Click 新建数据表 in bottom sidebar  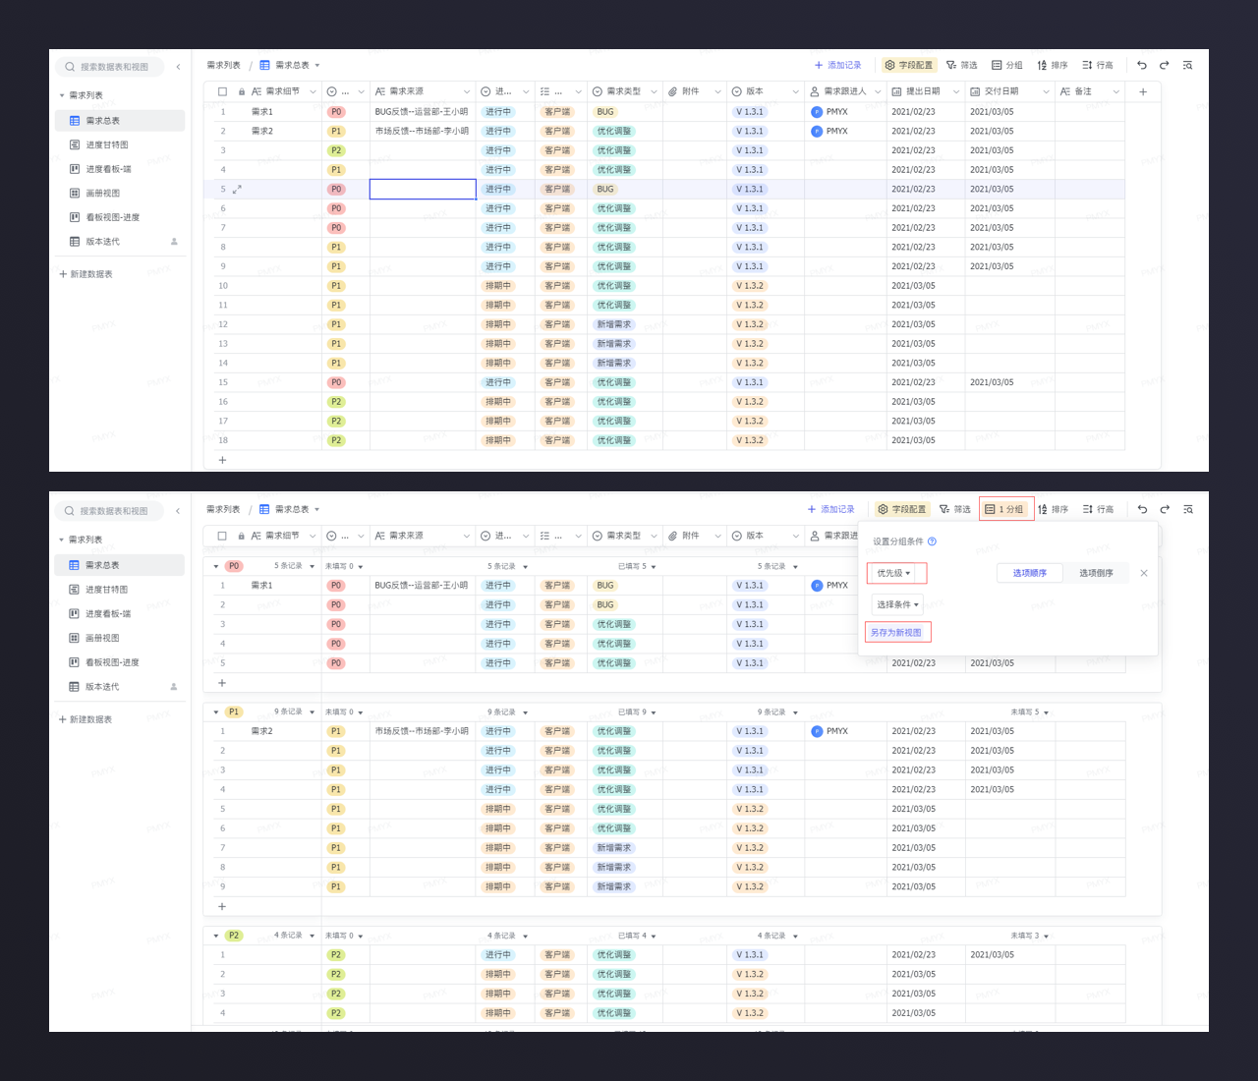pos(86,719)
